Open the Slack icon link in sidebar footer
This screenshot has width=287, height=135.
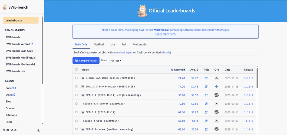(15, 130)
